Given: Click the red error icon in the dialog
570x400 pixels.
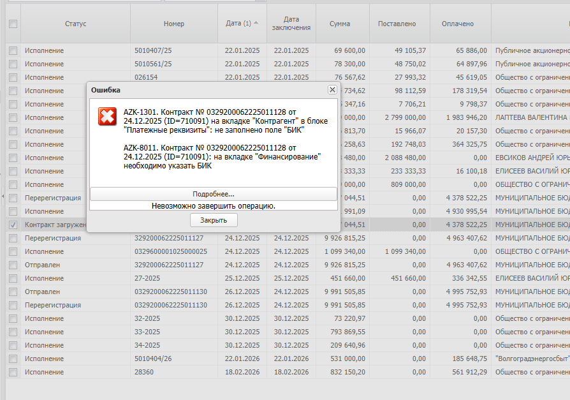Looking at the screenshot, I should [x=107, y=116].
